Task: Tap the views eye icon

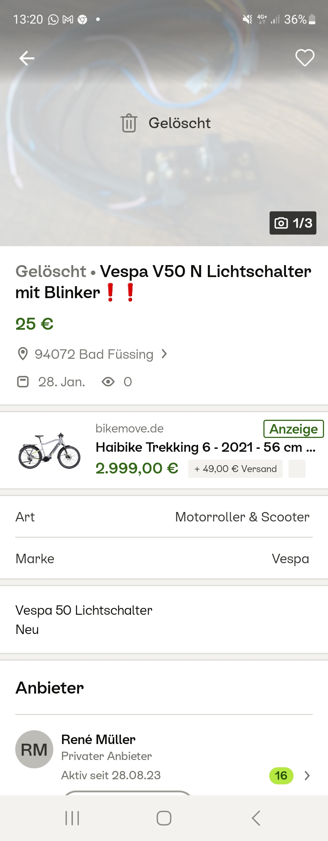Action: click(108, 382)
